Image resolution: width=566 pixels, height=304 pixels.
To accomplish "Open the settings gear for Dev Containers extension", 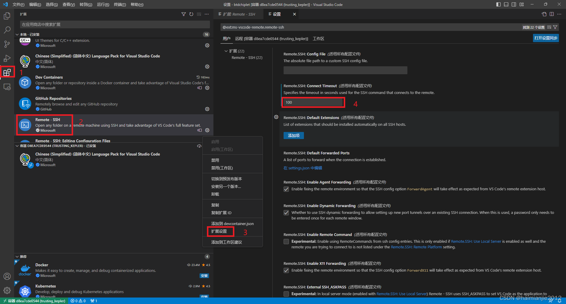I will click(x=207, y=88).
